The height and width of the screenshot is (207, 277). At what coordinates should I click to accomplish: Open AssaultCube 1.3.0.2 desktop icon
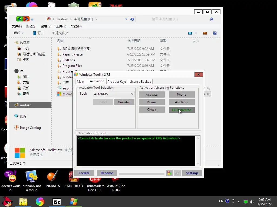pyautogui.click(x=116, y=184)
